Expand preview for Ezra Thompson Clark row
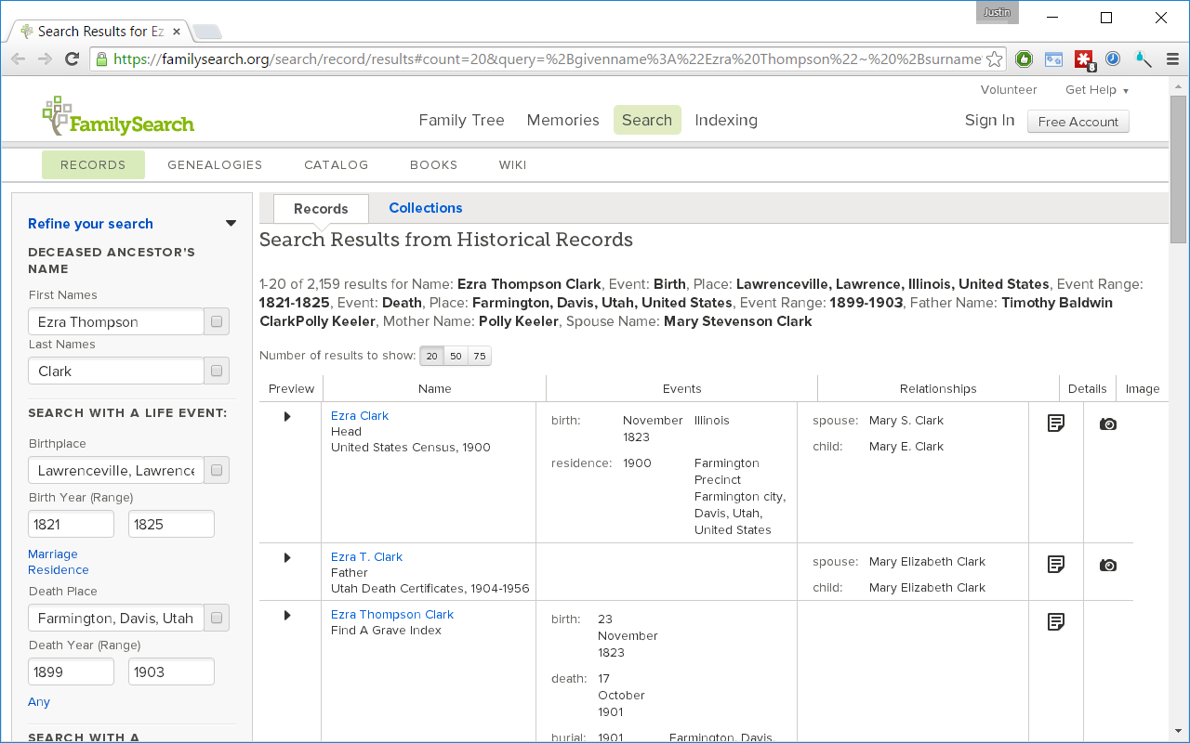Screen dimensions: 1190x743 [287, 615]
